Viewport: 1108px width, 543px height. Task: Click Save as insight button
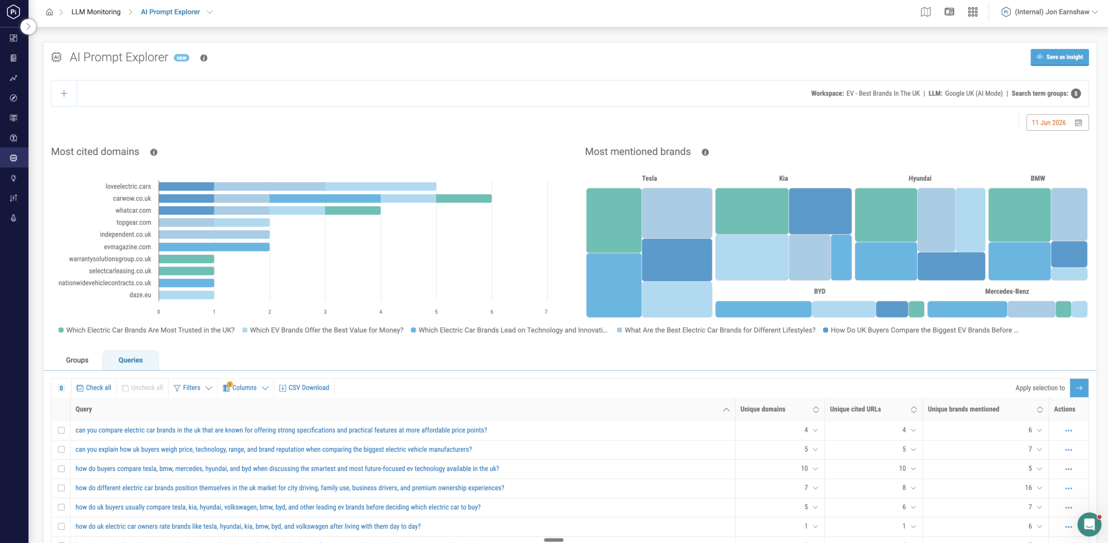tap(1060, 58)
